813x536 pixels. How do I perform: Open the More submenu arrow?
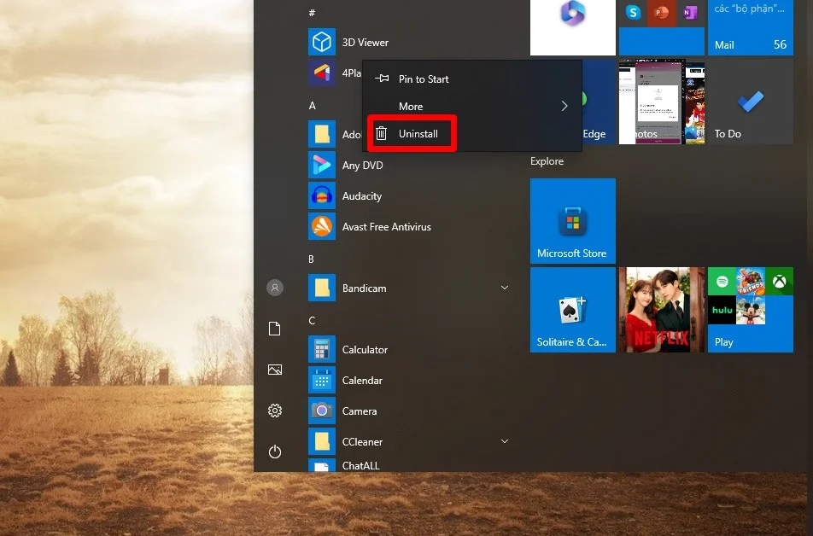click(x=564, y=106)
